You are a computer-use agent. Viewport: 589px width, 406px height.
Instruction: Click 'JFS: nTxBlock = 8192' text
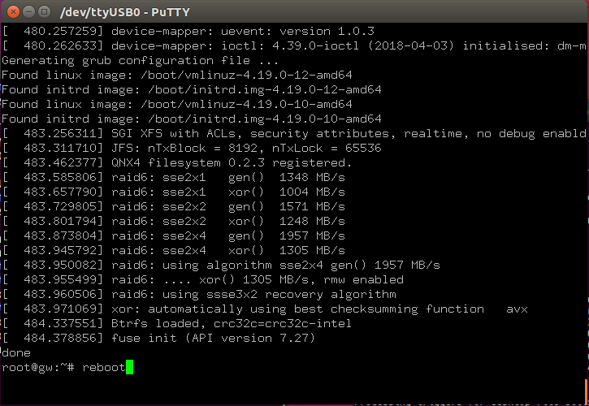point(184,149)
